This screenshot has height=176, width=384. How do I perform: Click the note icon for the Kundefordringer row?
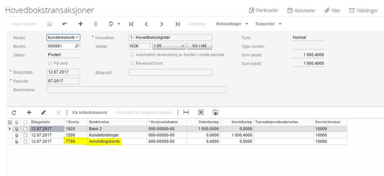tap(25, 135)
